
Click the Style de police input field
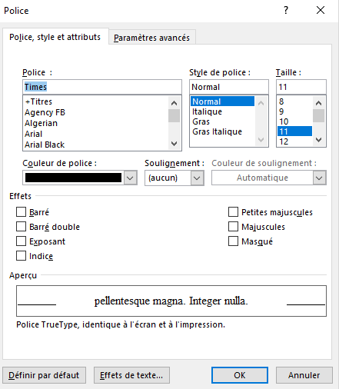click(229, 87)
